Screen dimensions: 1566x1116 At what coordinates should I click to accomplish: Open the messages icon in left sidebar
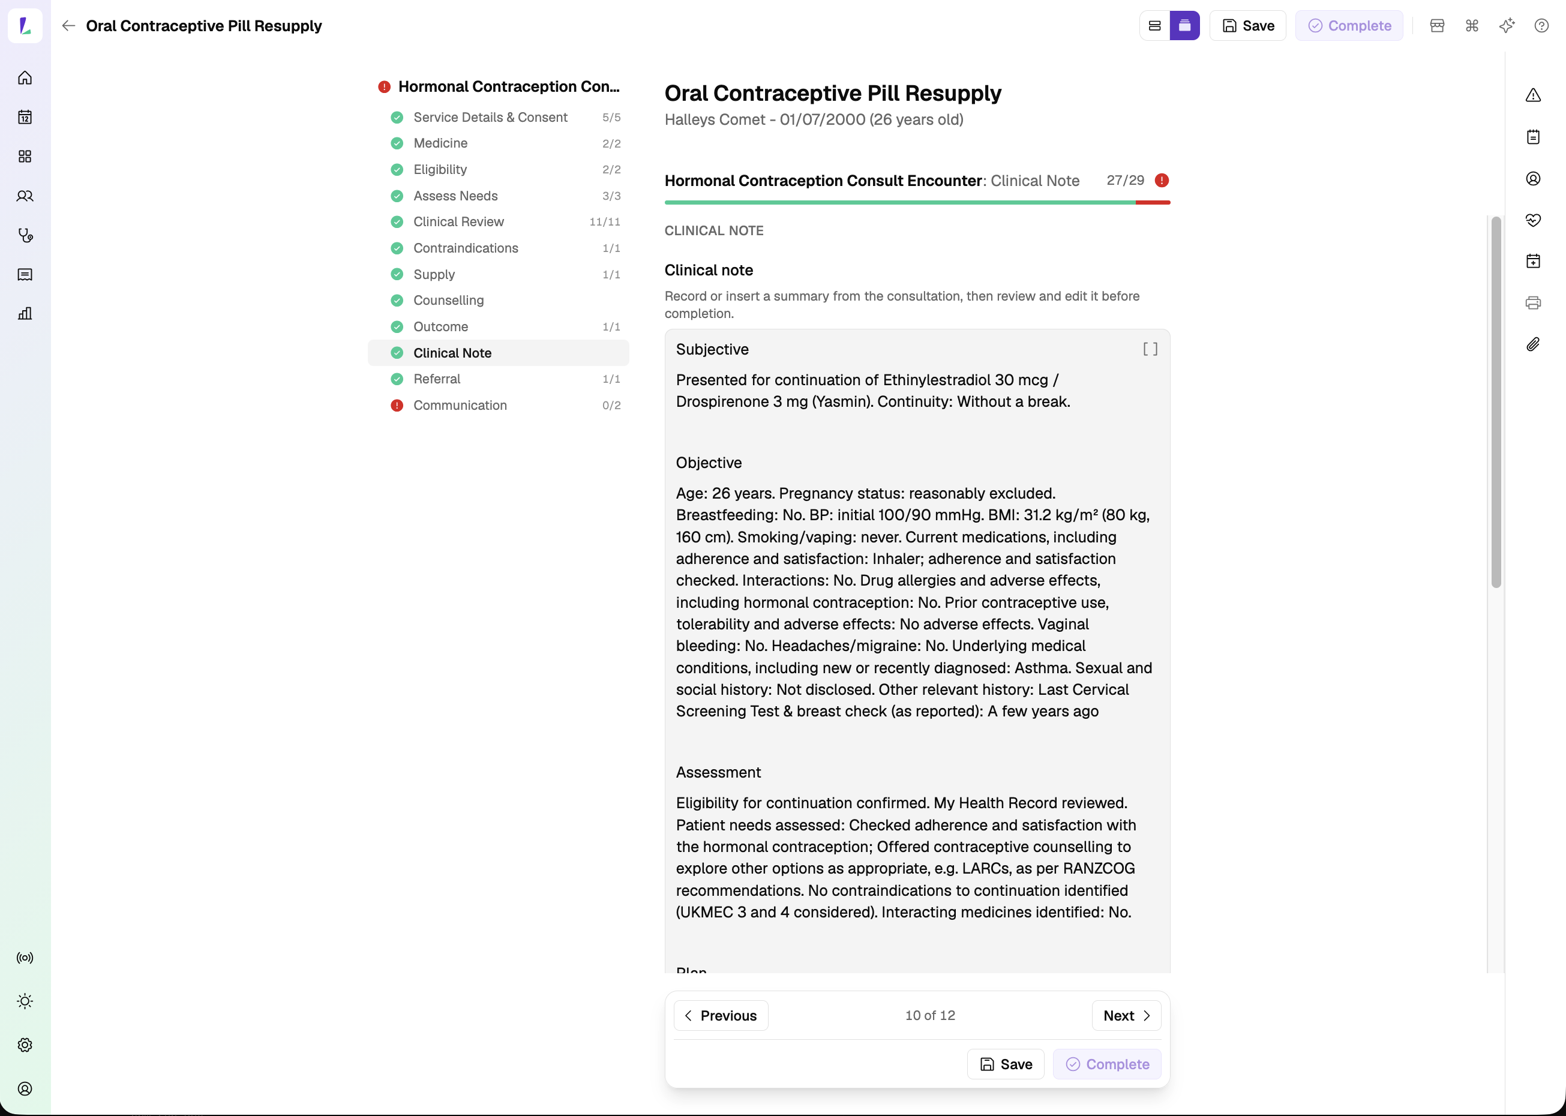click(x=25, y=275)
